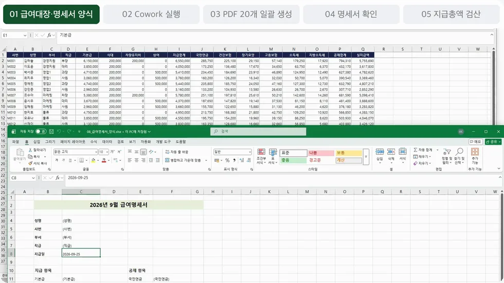Image resolution: width=504 pixels, height=283 pixels.
Task: Open the Name Box E1 dropdown in upper sheet
Action: (25, 35)
